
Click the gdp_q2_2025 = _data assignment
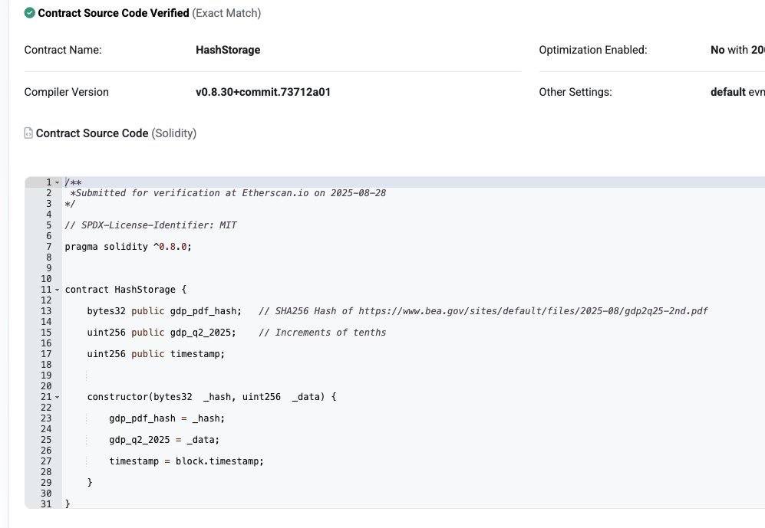coord(164,440)
